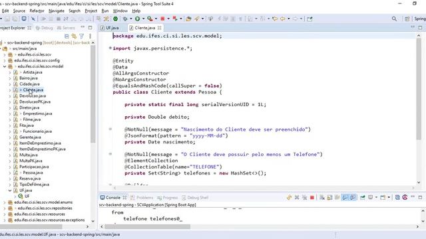
Task: Click the Clear Console icon
Action: click(322, 198)
